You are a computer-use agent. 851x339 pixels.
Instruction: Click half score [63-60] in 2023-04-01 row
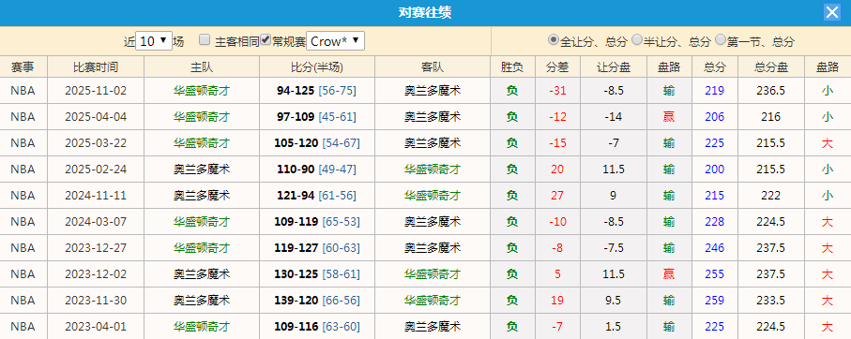pyautogui.click(x=341, y=327)
